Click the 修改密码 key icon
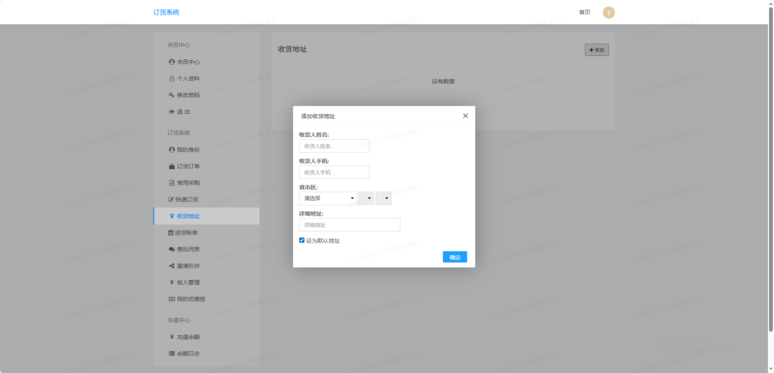The width and height of the screenshot is (774, 373). point(172,95)
